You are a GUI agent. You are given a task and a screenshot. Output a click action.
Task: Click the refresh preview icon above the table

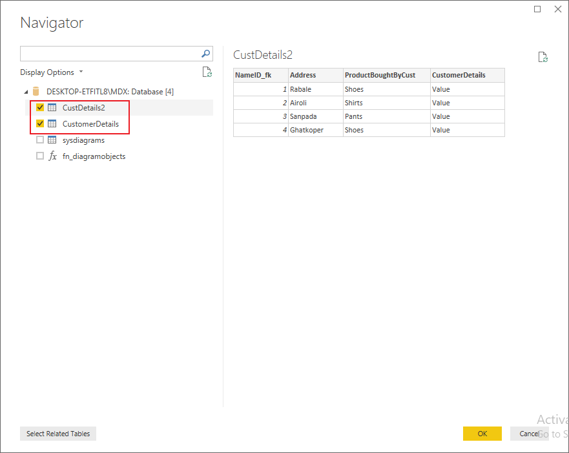point(543,57)
